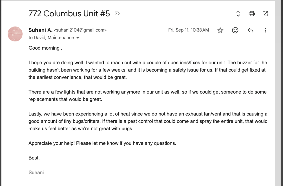Click the Fri, Sep 11, 10:38 AM timestamp
This screenshot has height=186, width=283.
(188, 30)
